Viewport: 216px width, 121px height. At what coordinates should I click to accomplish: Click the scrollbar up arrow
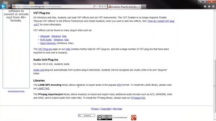point(215,11)
